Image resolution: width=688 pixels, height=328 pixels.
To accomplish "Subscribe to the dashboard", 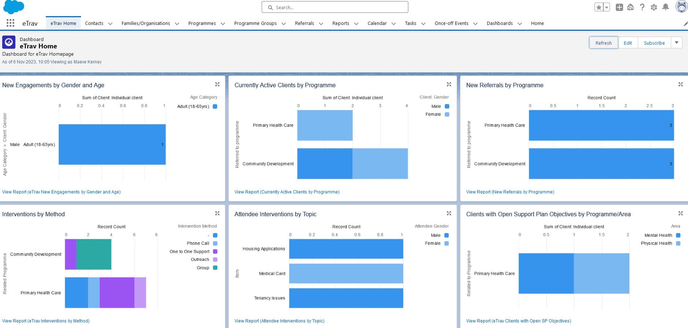I will 654,43.
